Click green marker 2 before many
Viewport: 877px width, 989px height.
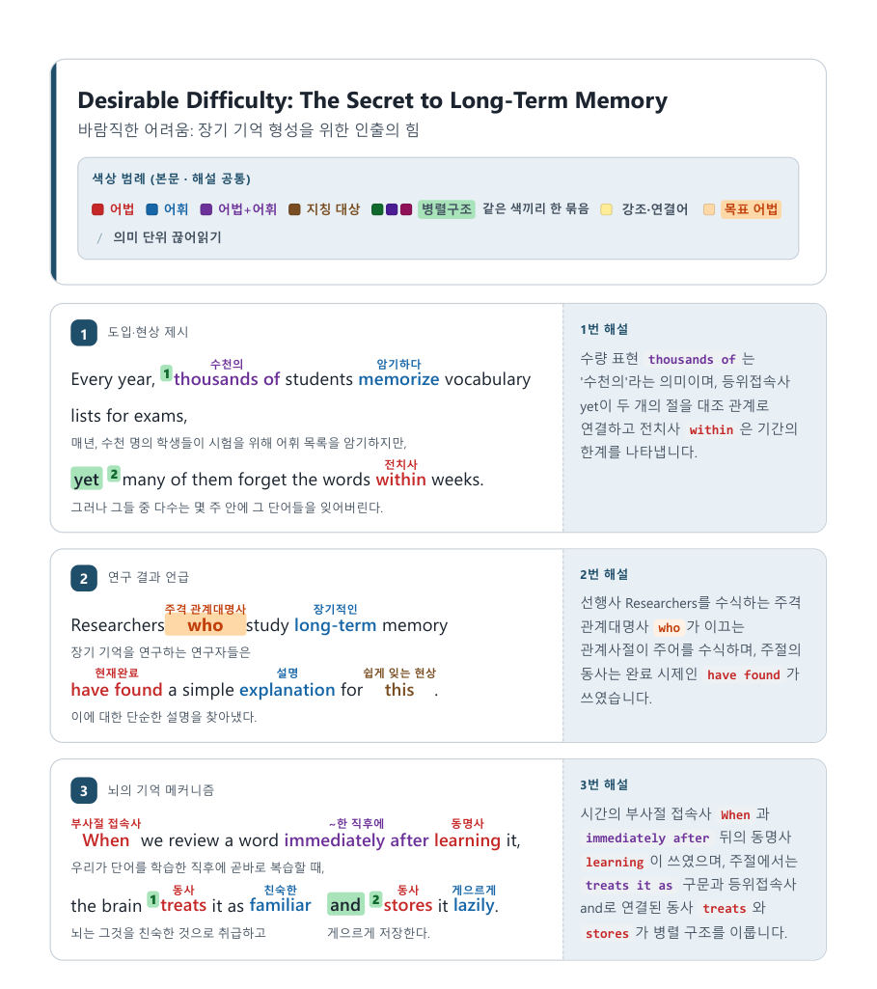pyautogui.click(x=114, y=474)
